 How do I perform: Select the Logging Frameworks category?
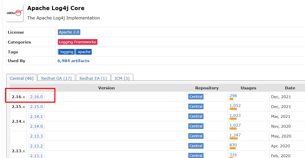tap(77, 42)
